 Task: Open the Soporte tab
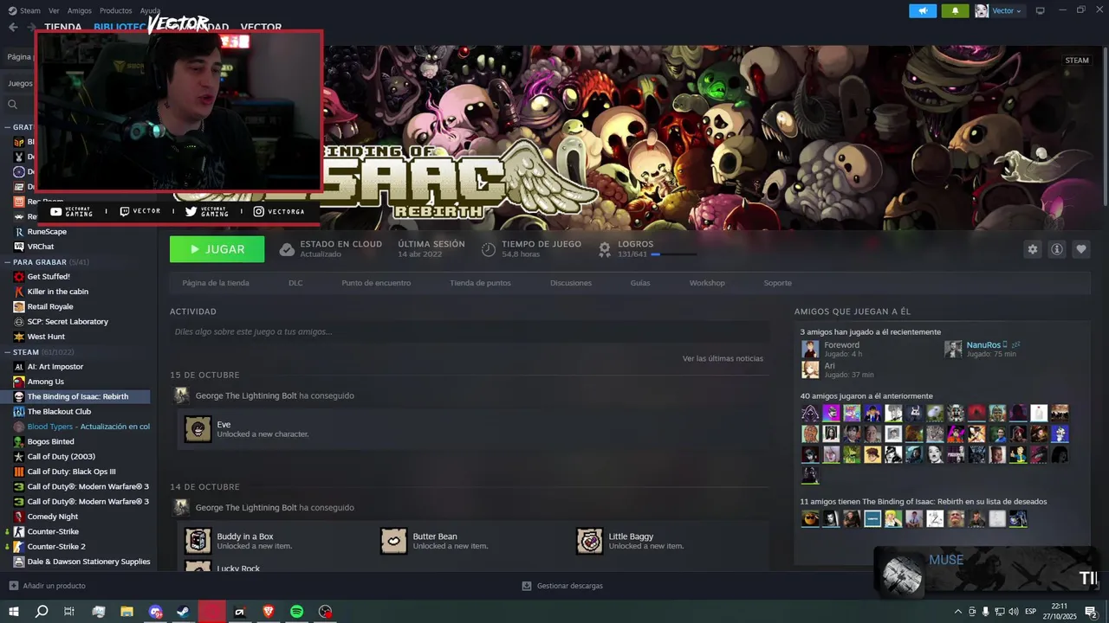(777, 283)
